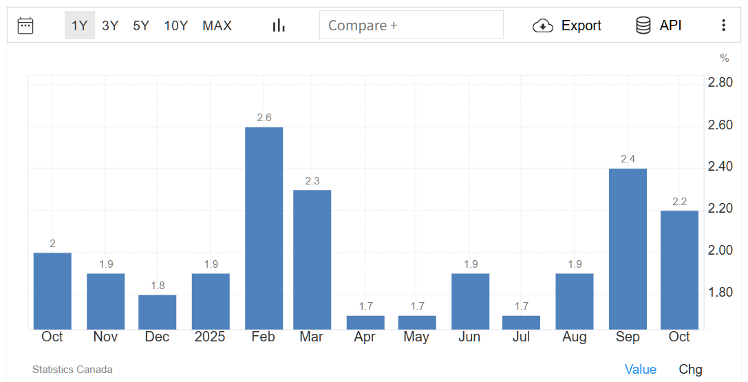Click the API text label

coord(670,25)
